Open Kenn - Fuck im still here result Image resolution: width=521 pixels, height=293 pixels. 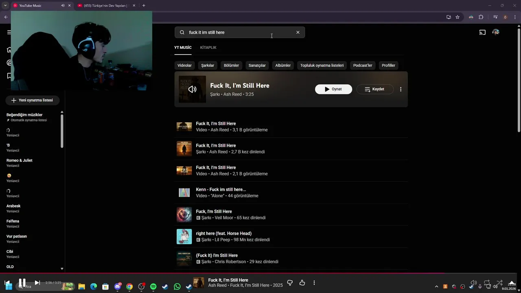pyautogui.click(x=291, y=192)
